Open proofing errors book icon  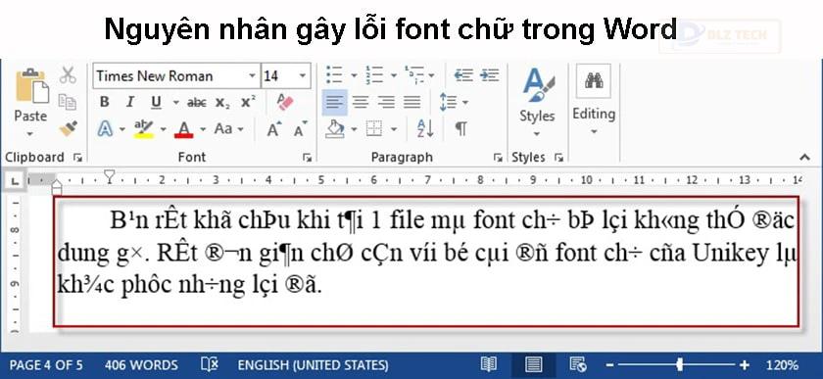pos(210,365)
